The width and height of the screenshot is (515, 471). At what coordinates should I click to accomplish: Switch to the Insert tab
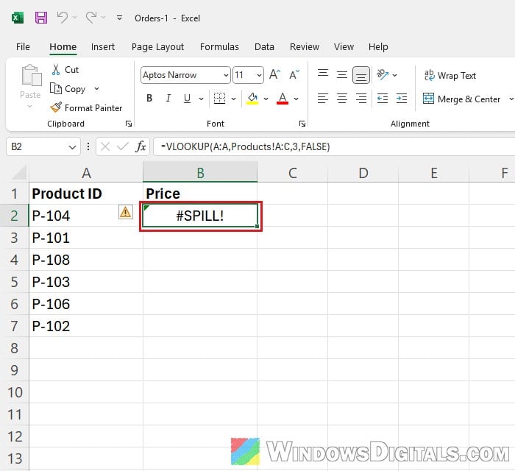click(103, 47)
